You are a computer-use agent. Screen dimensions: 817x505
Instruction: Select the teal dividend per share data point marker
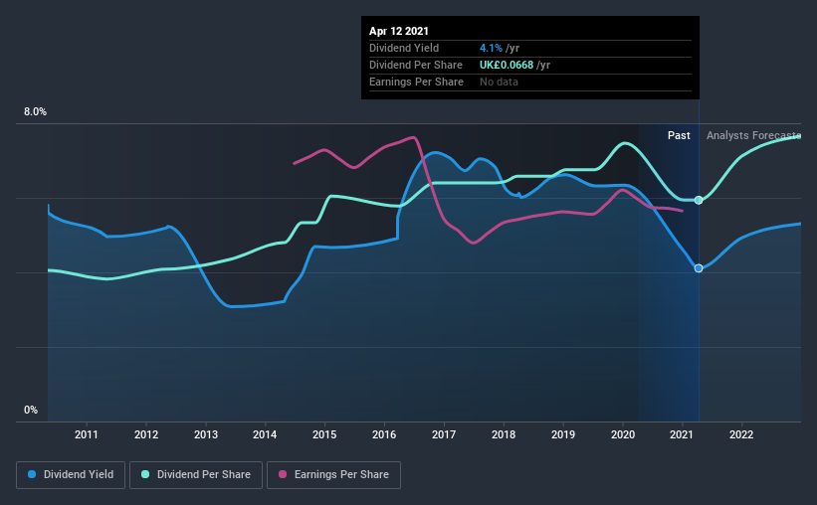pos(699,201)
